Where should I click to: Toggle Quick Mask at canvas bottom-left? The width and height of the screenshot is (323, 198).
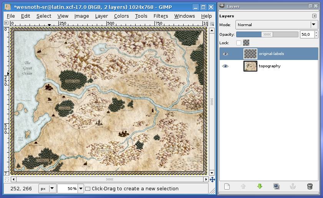point(7,180)
